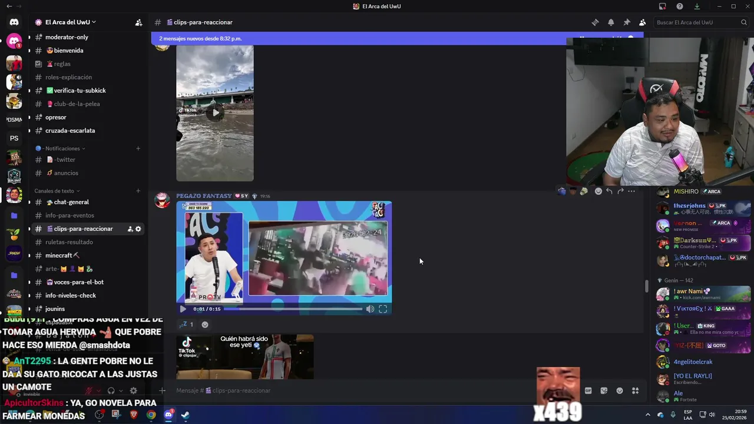The width and height of the screenshot is (754, 424).
Task: Open user settings gear icon
Action: 133,390
